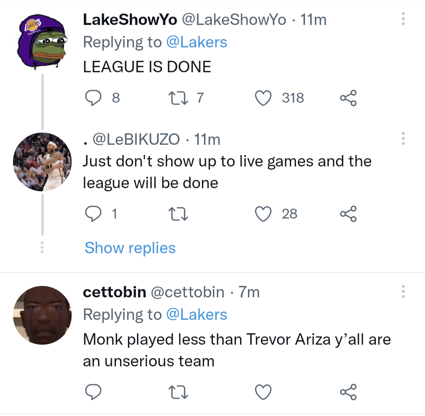Open more options menu on LeBIKUZO's tweet
This screenshot has width=425, height=416.
(x=403, y=138)
